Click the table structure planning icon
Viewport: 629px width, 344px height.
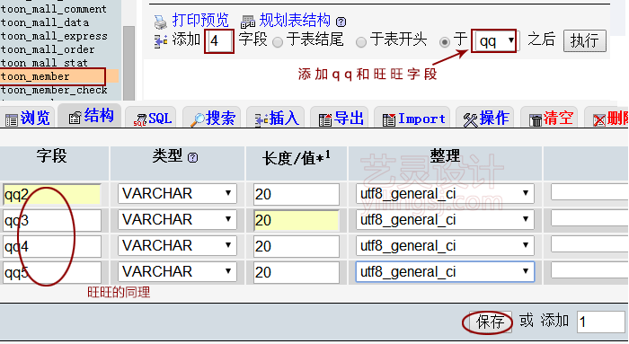click(248, 22)
